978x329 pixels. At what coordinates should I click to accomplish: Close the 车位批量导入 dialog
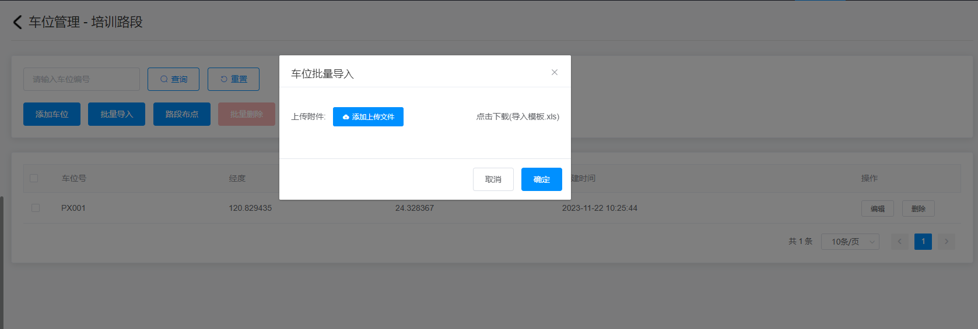pyautogui.click(x=555, y=72)
